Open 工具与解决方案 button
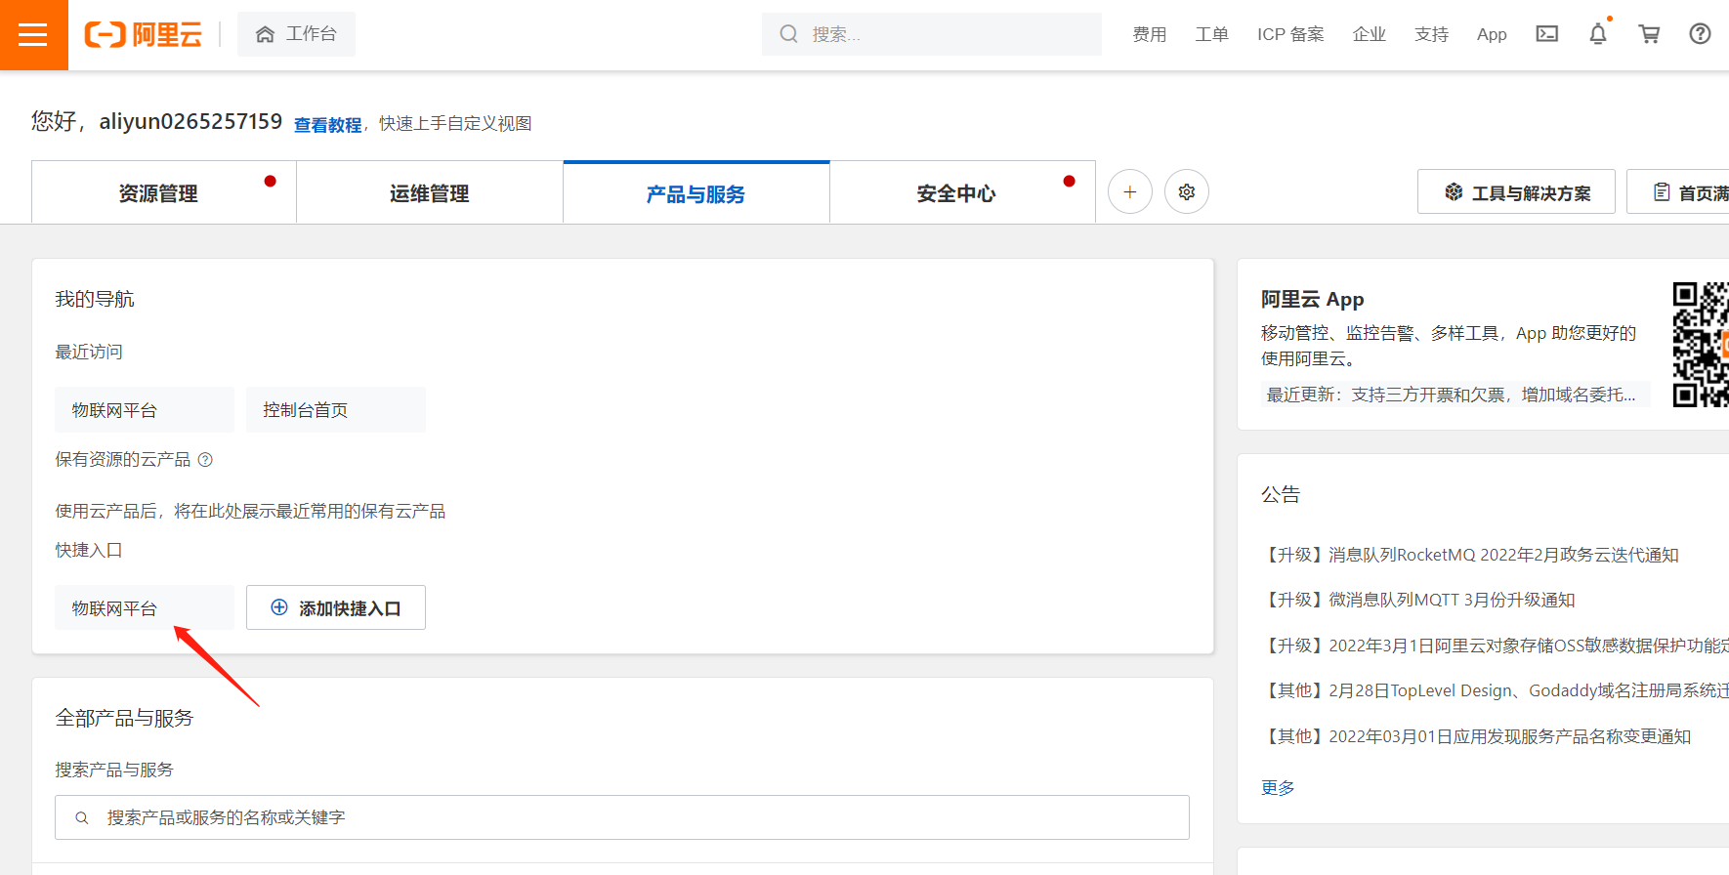 coord(1516,191)
